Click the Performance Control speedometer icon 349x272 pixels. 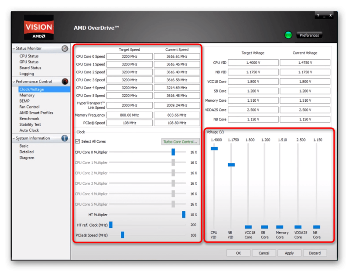pos(65,82)
